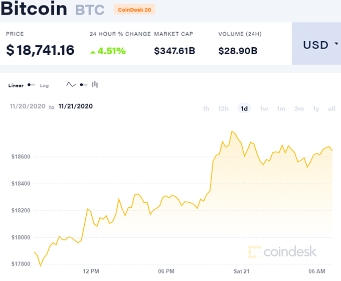Switch to the 12h time range
The image size is (341, 281).
[x=223, y=108]
